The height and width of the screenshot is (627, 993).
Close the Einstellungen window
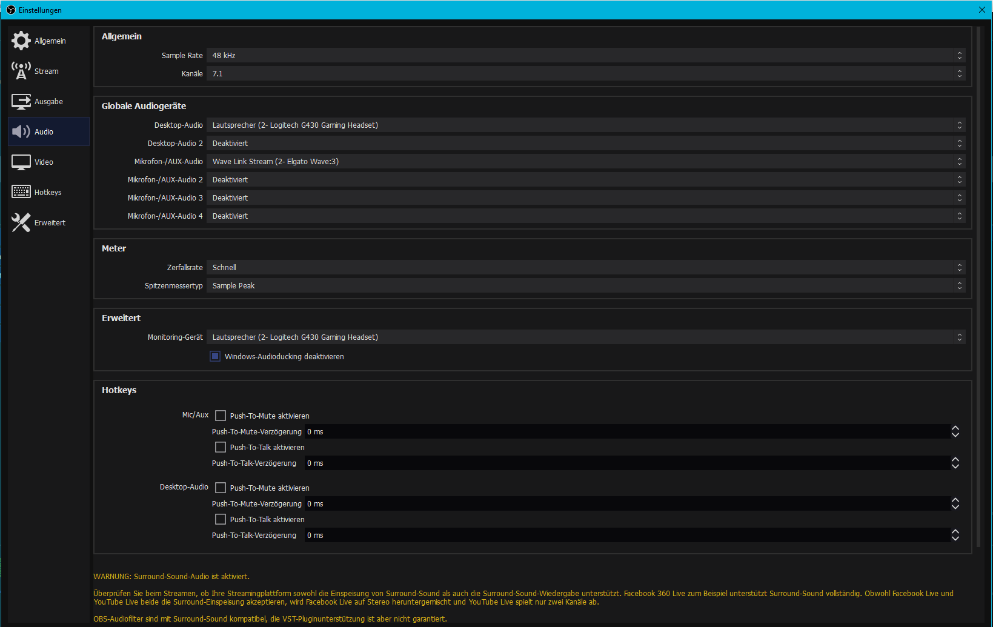[982, 10]
